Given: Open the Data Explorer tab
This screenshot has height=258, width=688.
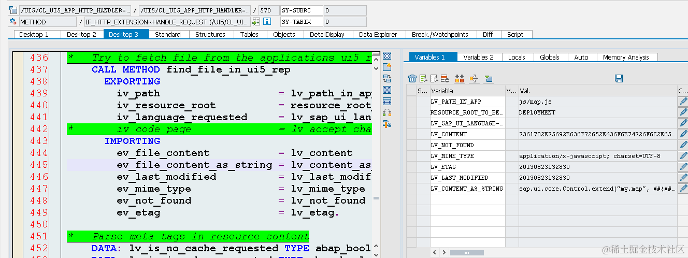Looking at the screenshot, I should tap(378, 34).
